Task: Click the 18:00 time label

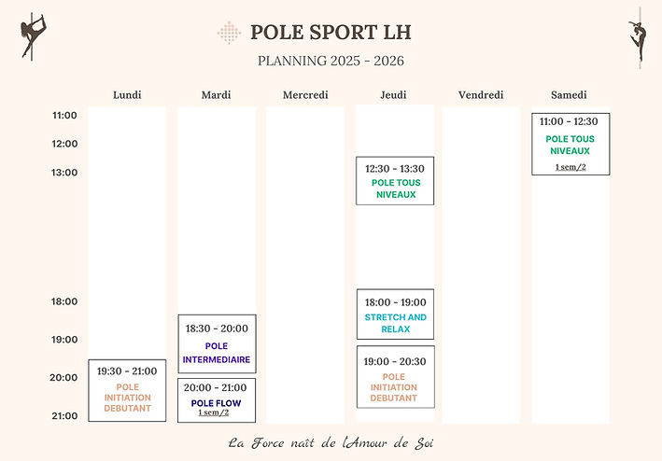Action: (64, 302)
